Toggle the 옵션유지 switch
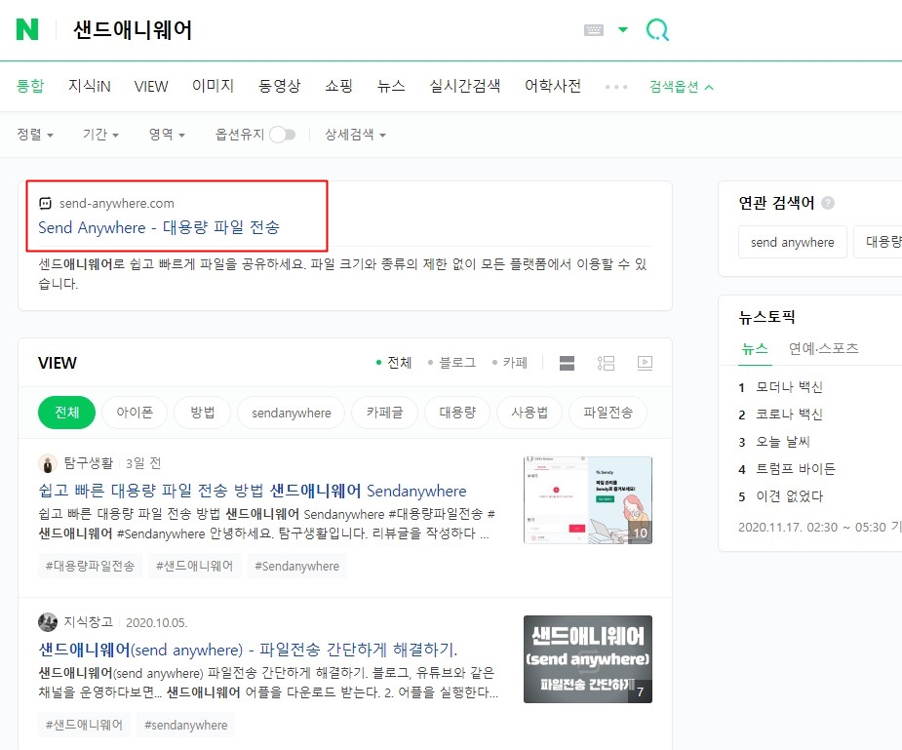The image size is (902, 750). (283, 135)
